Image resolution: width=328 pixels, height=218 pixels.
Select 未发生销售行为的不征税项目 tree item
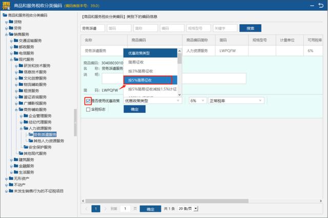39,191
